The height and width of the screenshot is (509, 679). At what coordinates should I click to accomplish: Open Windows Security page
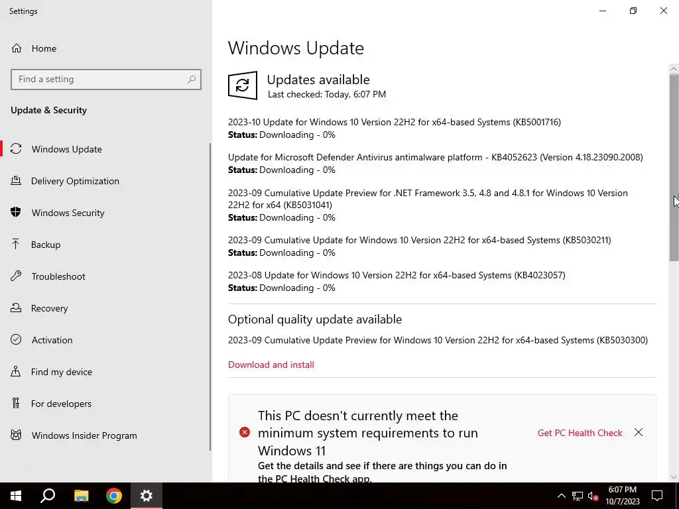click(105, 213)
